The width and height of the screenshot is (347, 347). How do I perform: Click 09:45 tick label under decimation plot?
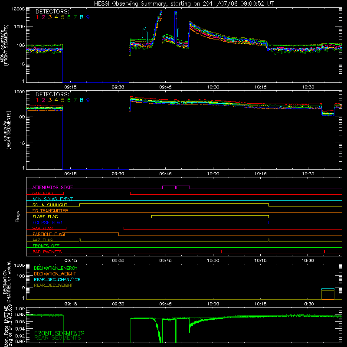coord(165,304)
